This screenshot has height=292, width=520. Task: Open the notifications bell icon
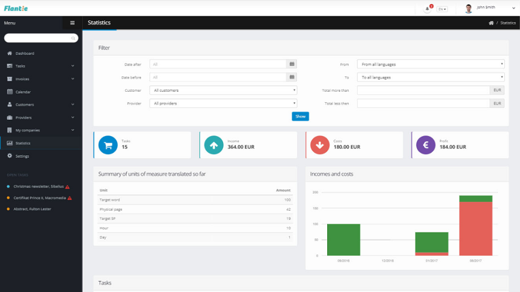(x=428, y=9)
